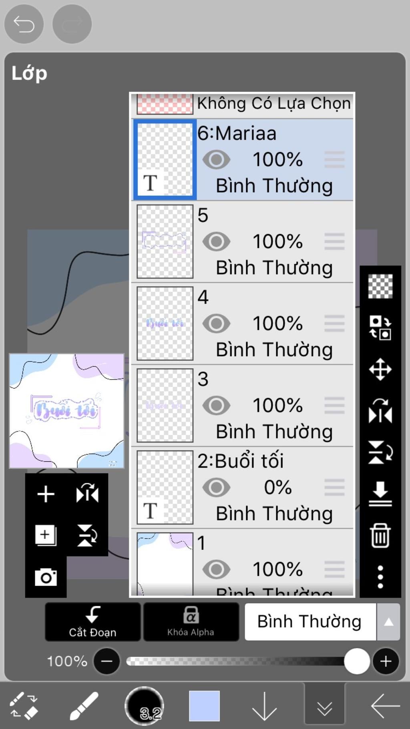Open the Bình Thường blend mode selector
The width and height of the screenshot is (410, 729).
point(310,622)
